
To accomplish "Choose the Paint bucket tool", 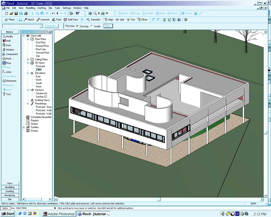I will pyautogui.click(x=57, y=20).
